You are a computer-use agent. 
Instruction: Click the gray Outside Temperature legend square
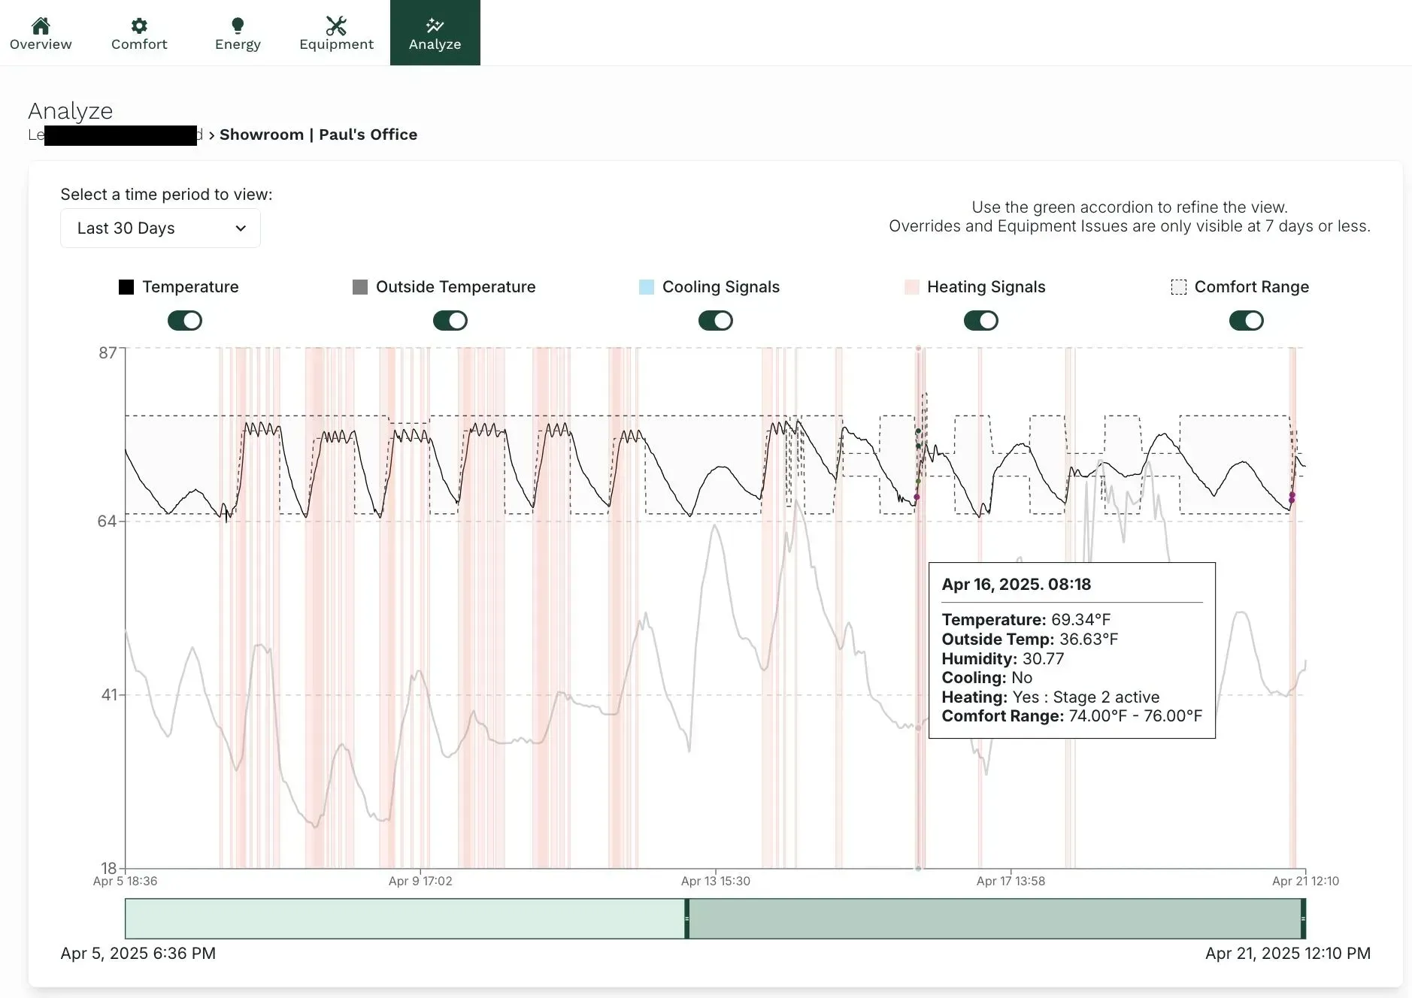point(360,287)
